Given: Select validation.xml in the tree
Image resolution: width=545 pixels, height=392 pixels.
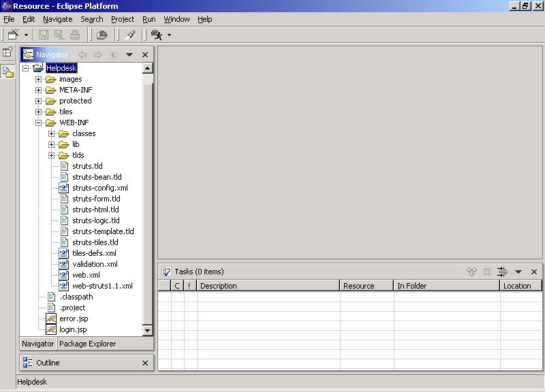Looking at the screenshot, I should coord(95,264).
